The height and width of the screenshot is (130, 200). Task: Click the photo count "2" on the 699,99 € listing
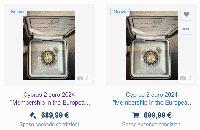pyautogui.click(x=190, y=78)
